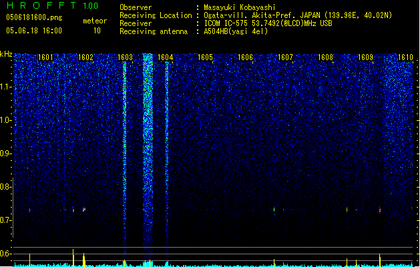Click the HROFFT program title text
This screenshot has height=267, width=420.
pyautogui.click(x=41, y=5)
